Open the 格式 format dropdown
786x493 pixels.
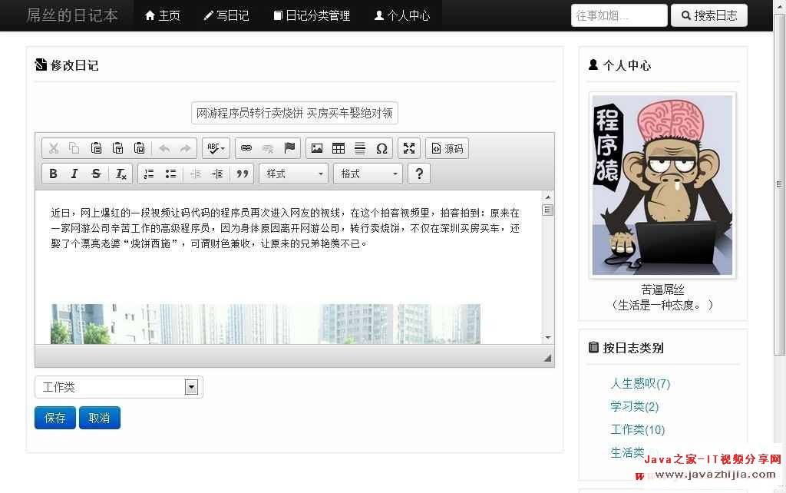[368, 174]
